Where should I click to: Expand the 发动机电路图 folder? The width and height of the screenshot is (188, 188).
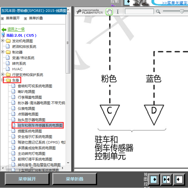point(2,41)
